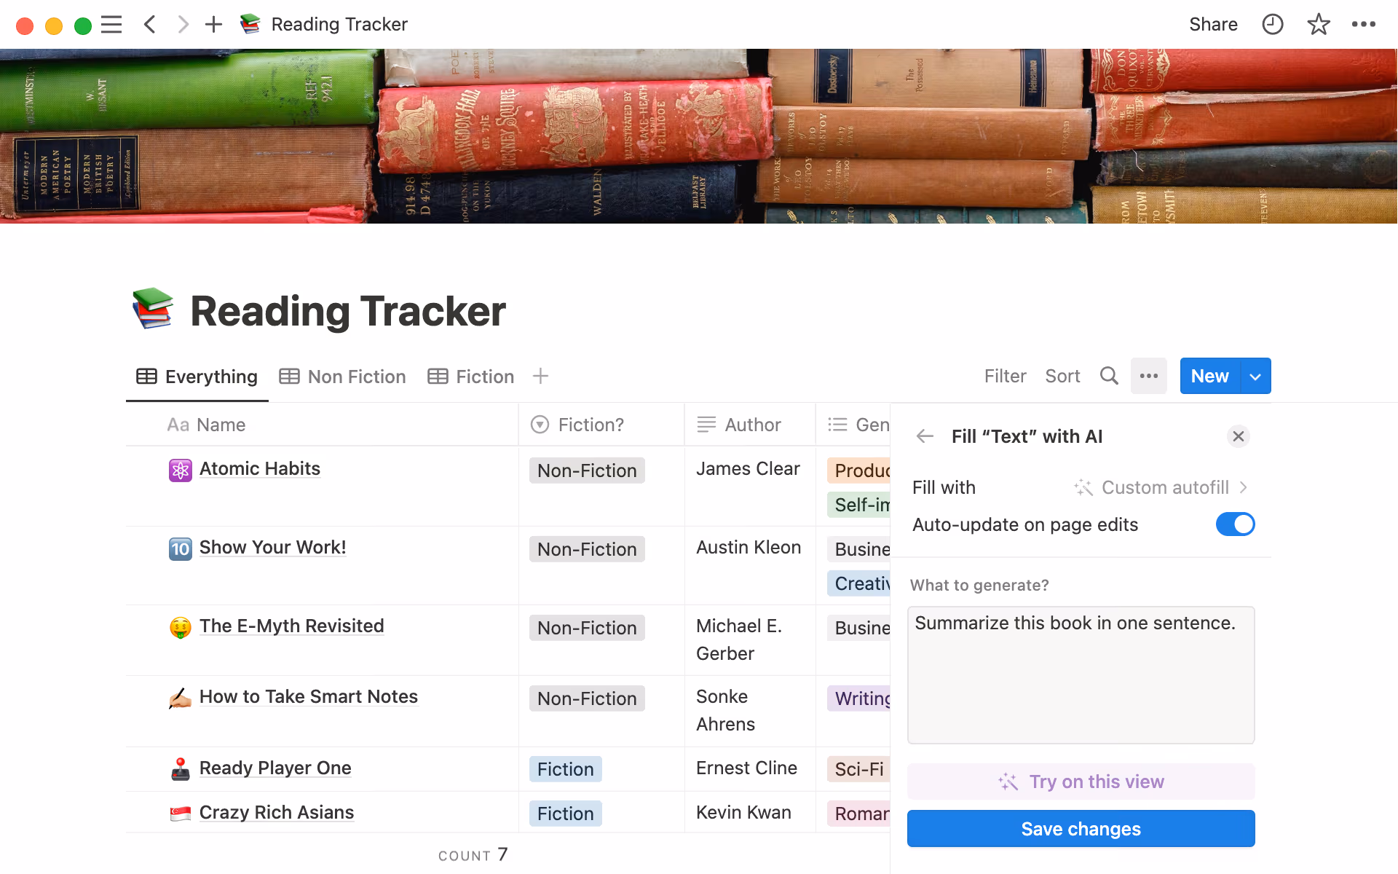Click the Save changes button
The height and width of the screenshot is (874, 1398).
(1081, 828)
